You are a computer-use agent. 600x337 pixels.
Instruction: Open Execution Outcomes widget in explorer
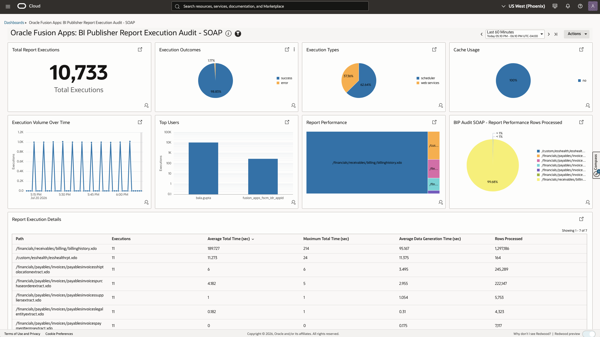coord(287,49)
